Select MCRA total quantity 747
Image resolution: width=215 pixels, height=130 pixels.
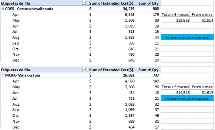coord(156,75)
